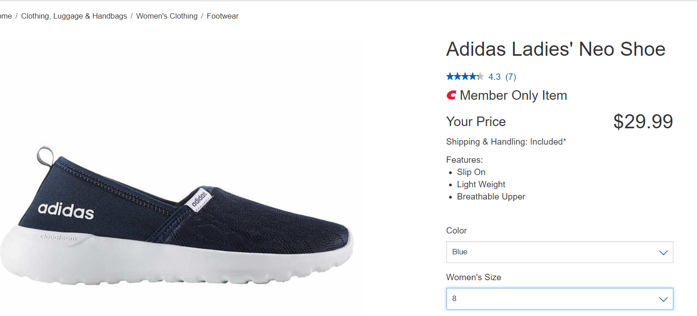Click the Adidas Ladies' Neo Shoe title
Screen dimensions: 697x316
click(556, 49)
